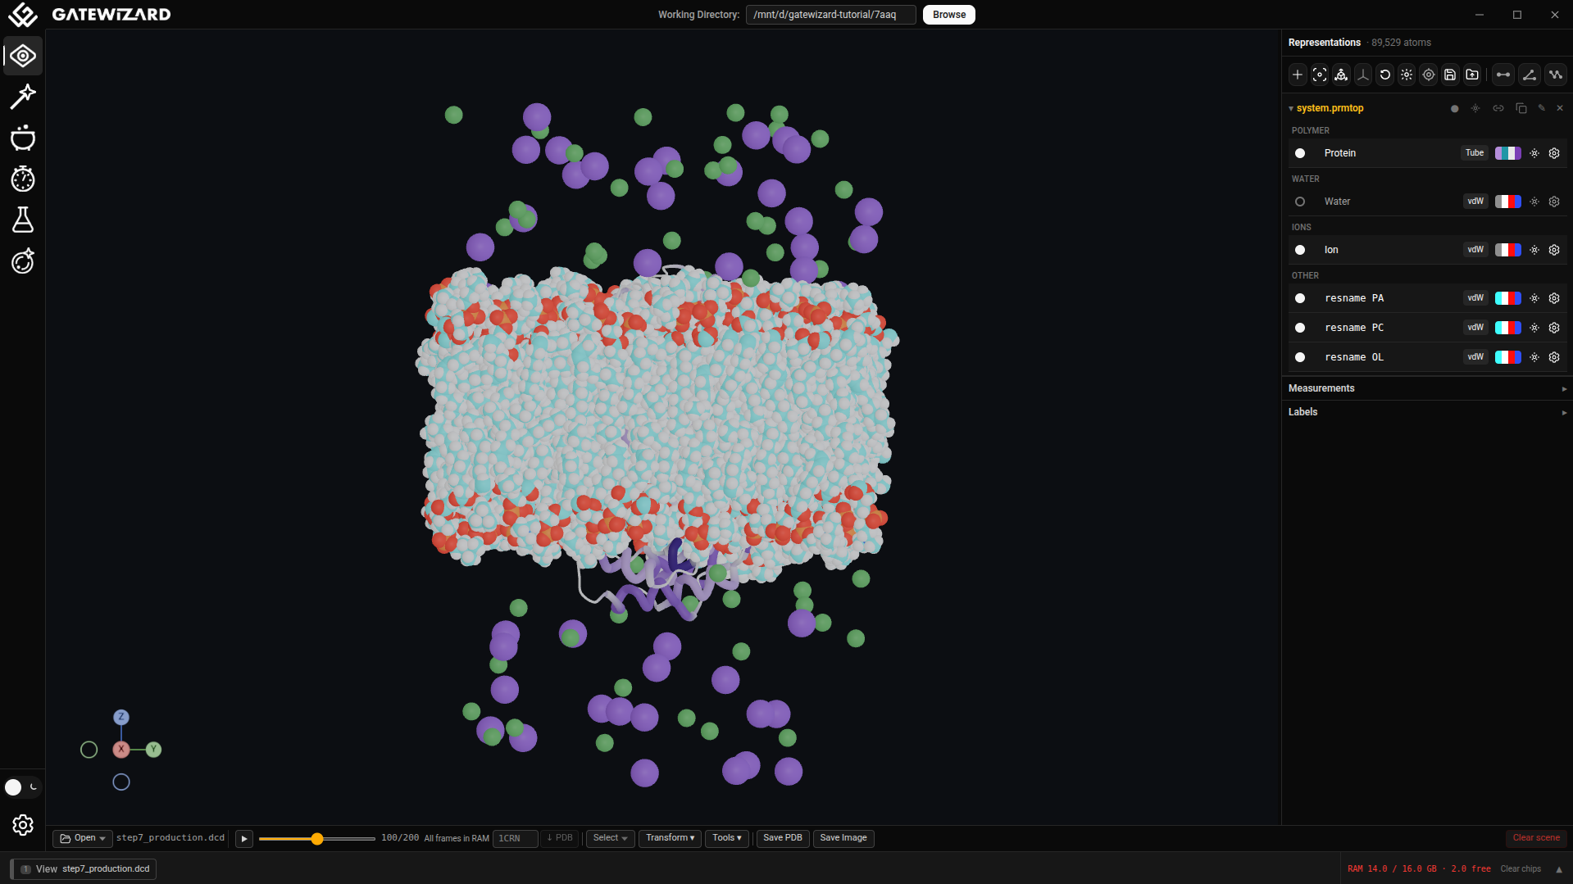The image size is (1573, 884).
Task: Open the Viewer eye icon in sidebar
Action: (x=23, y=56)
